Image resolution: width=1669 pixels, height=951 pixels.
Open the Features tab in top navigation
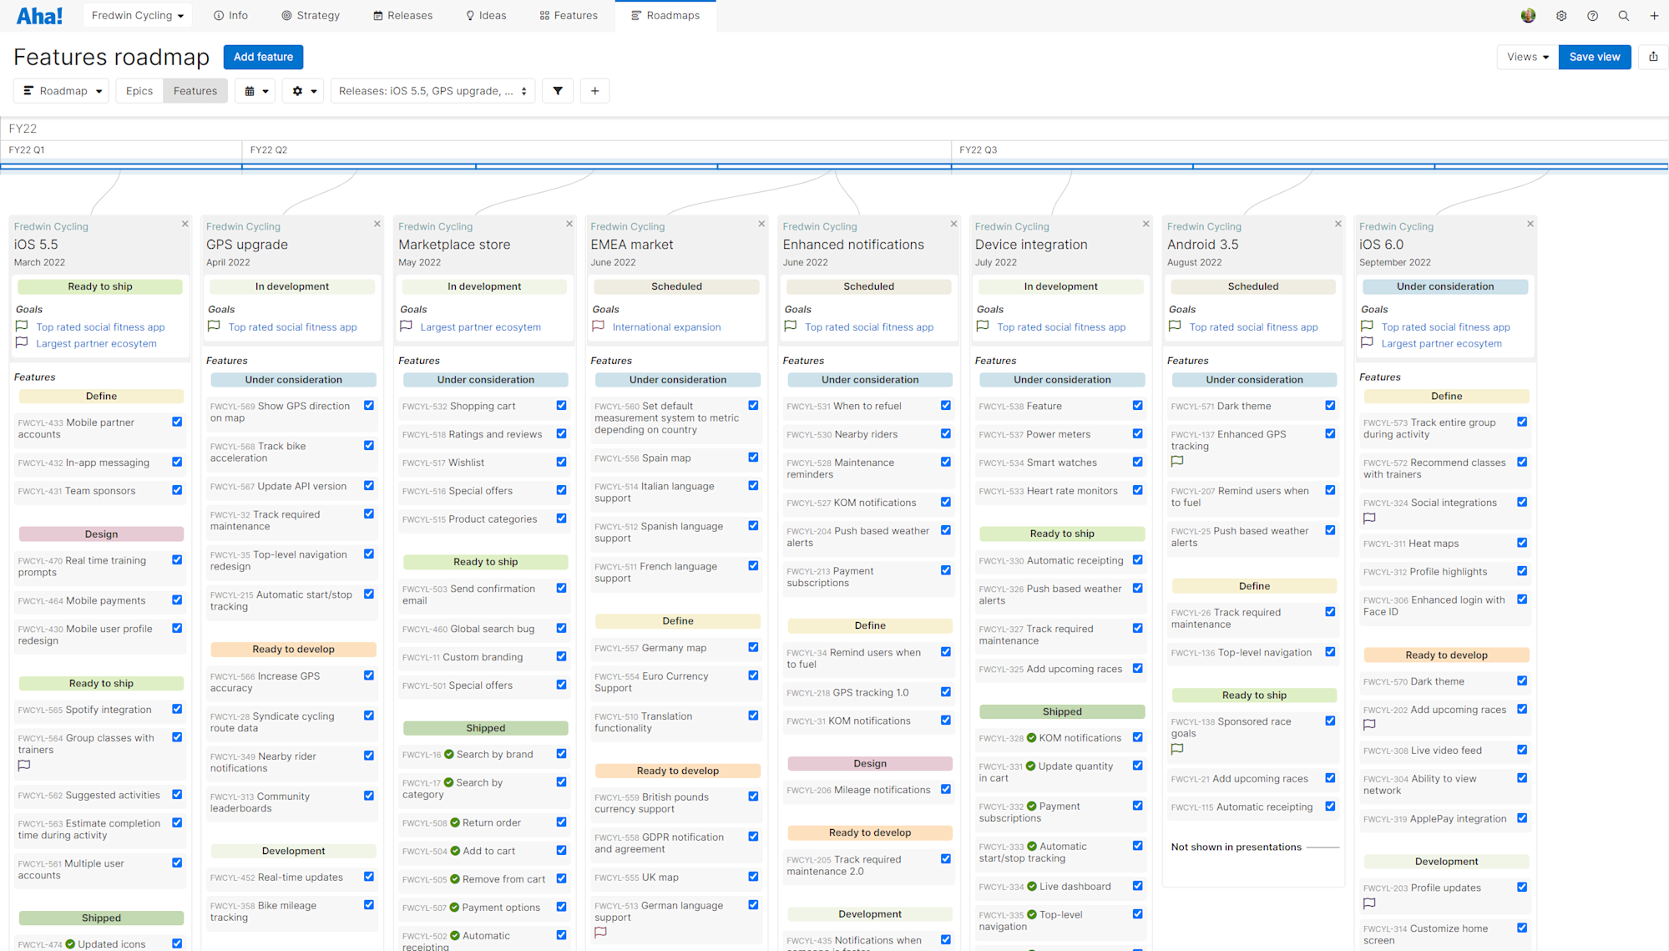569,15
